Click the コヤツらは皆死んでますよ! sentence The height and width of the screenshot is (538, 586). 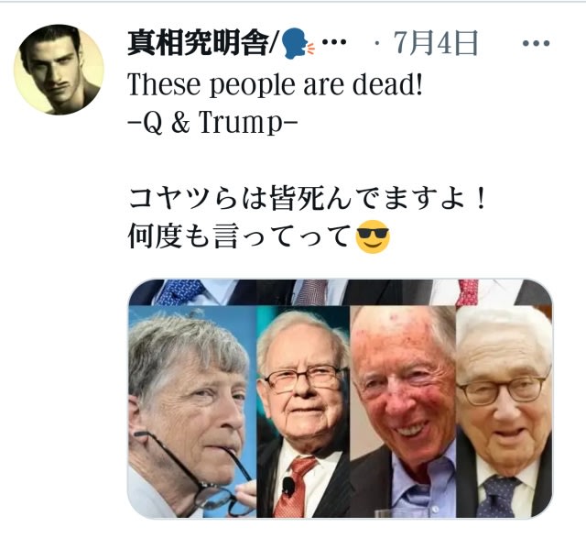click(x=308, y=198)
